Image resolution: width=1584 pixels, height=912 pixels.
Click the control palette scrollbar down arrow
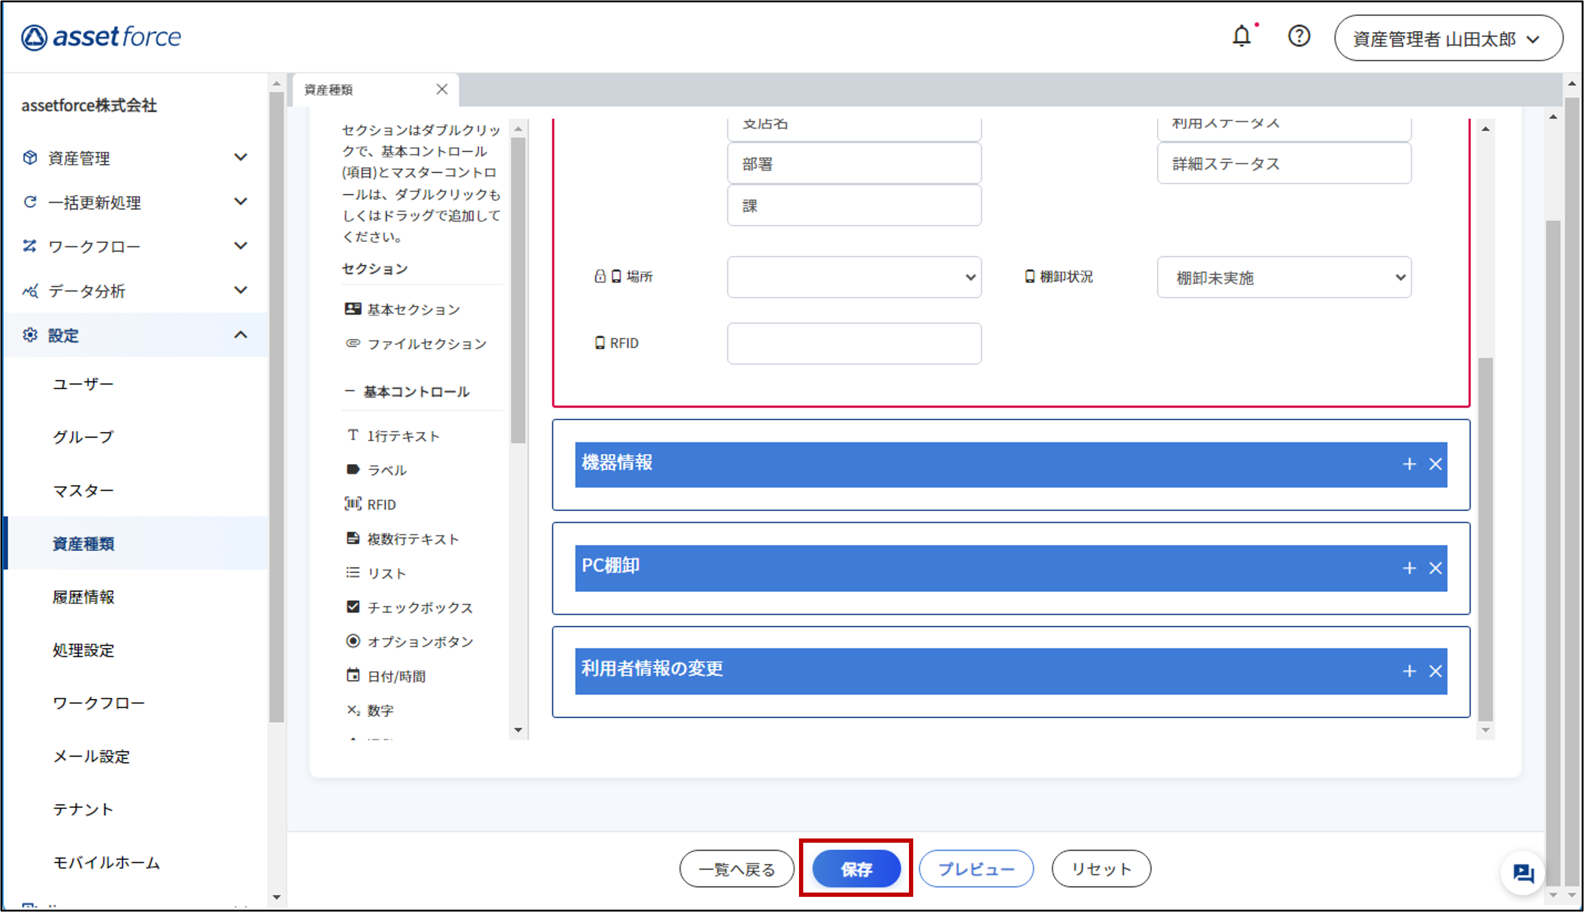coord(518,730)
